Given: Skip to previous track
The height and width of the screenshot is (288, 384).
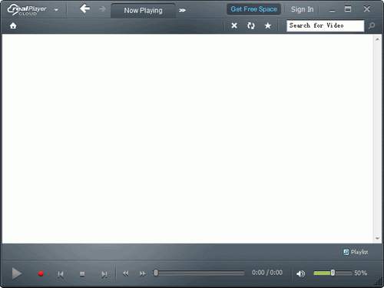Looking at the screenshot, I should (x=61, y=274).
